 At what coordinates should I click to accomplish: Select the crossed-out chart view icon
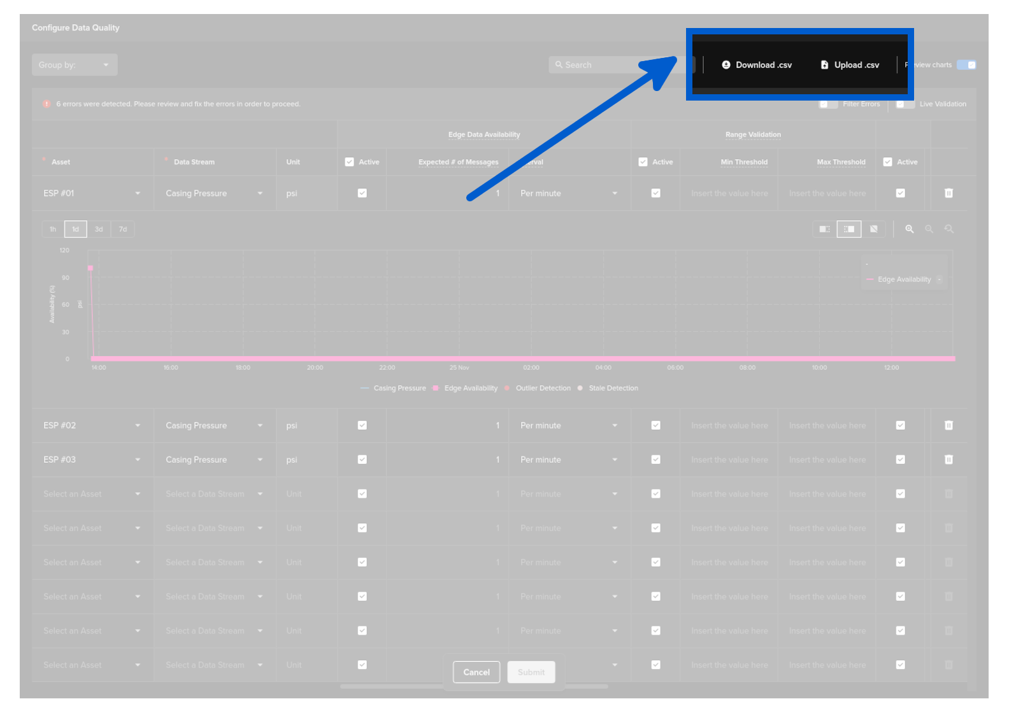[x=874, y=229]
